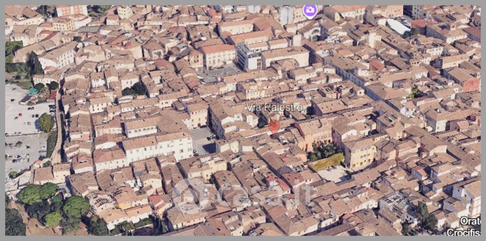Viewport: 486px width, 241px height.
Task: Click the yellow building next to the lawn
Action: coord(359,154)
